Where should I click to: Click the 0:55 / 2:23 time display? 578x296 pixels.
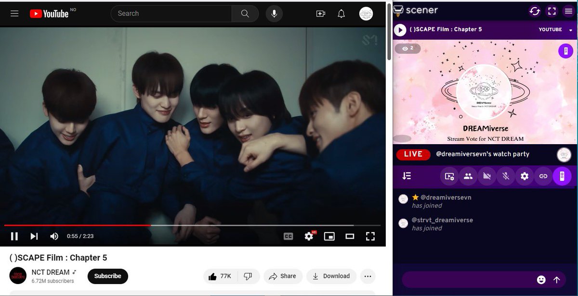coord(80,236)
